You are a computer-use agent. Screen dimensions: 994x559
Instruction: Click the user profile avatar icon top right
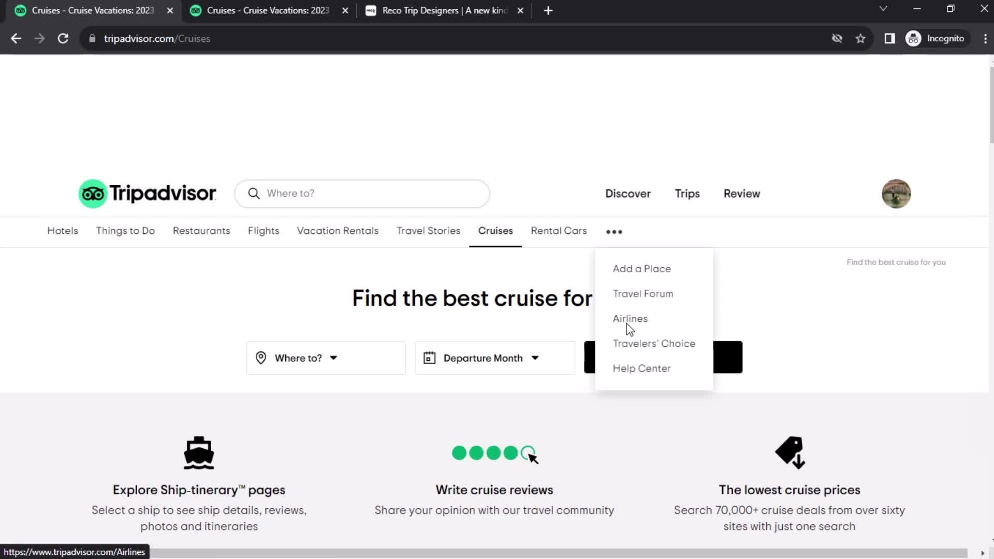pos(896,193)
